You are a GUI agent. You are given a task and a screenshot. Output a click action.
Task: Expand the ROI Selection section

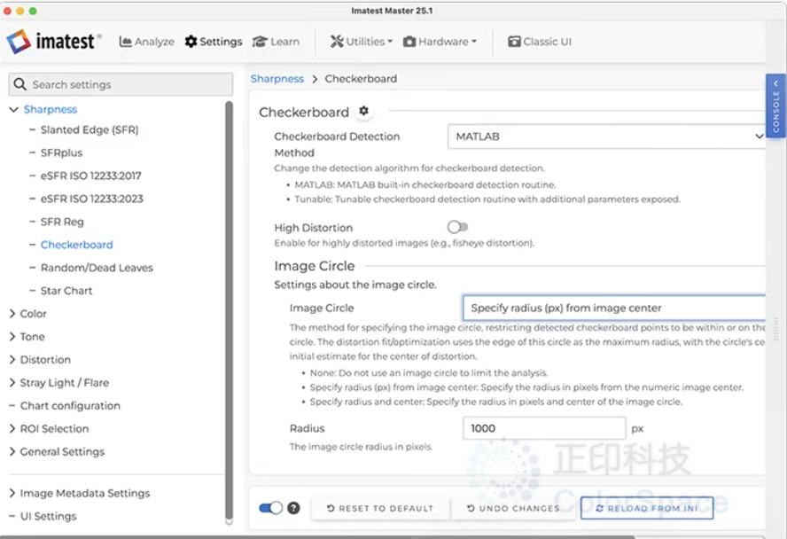[x=12, y=428]
